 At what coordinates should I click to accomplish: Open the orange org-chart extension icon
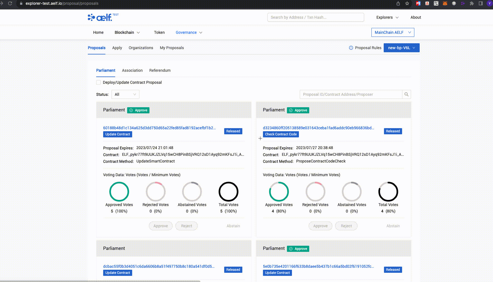pos(427,3)
